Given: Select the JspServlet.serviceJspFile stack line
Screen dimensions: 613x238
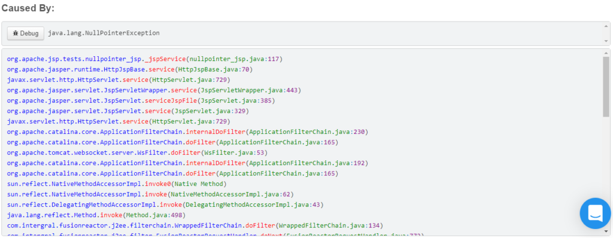Looking at the screenshot, I should (x=141, y=101).
